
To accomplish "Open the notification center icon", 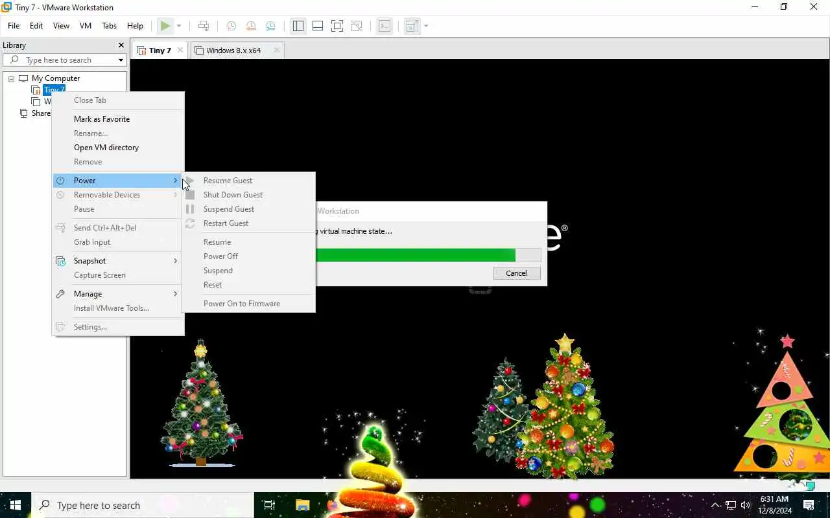I will 809,505.
